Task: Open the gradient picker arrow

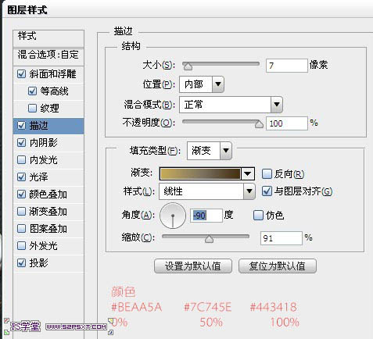Action: click(248, 173)
